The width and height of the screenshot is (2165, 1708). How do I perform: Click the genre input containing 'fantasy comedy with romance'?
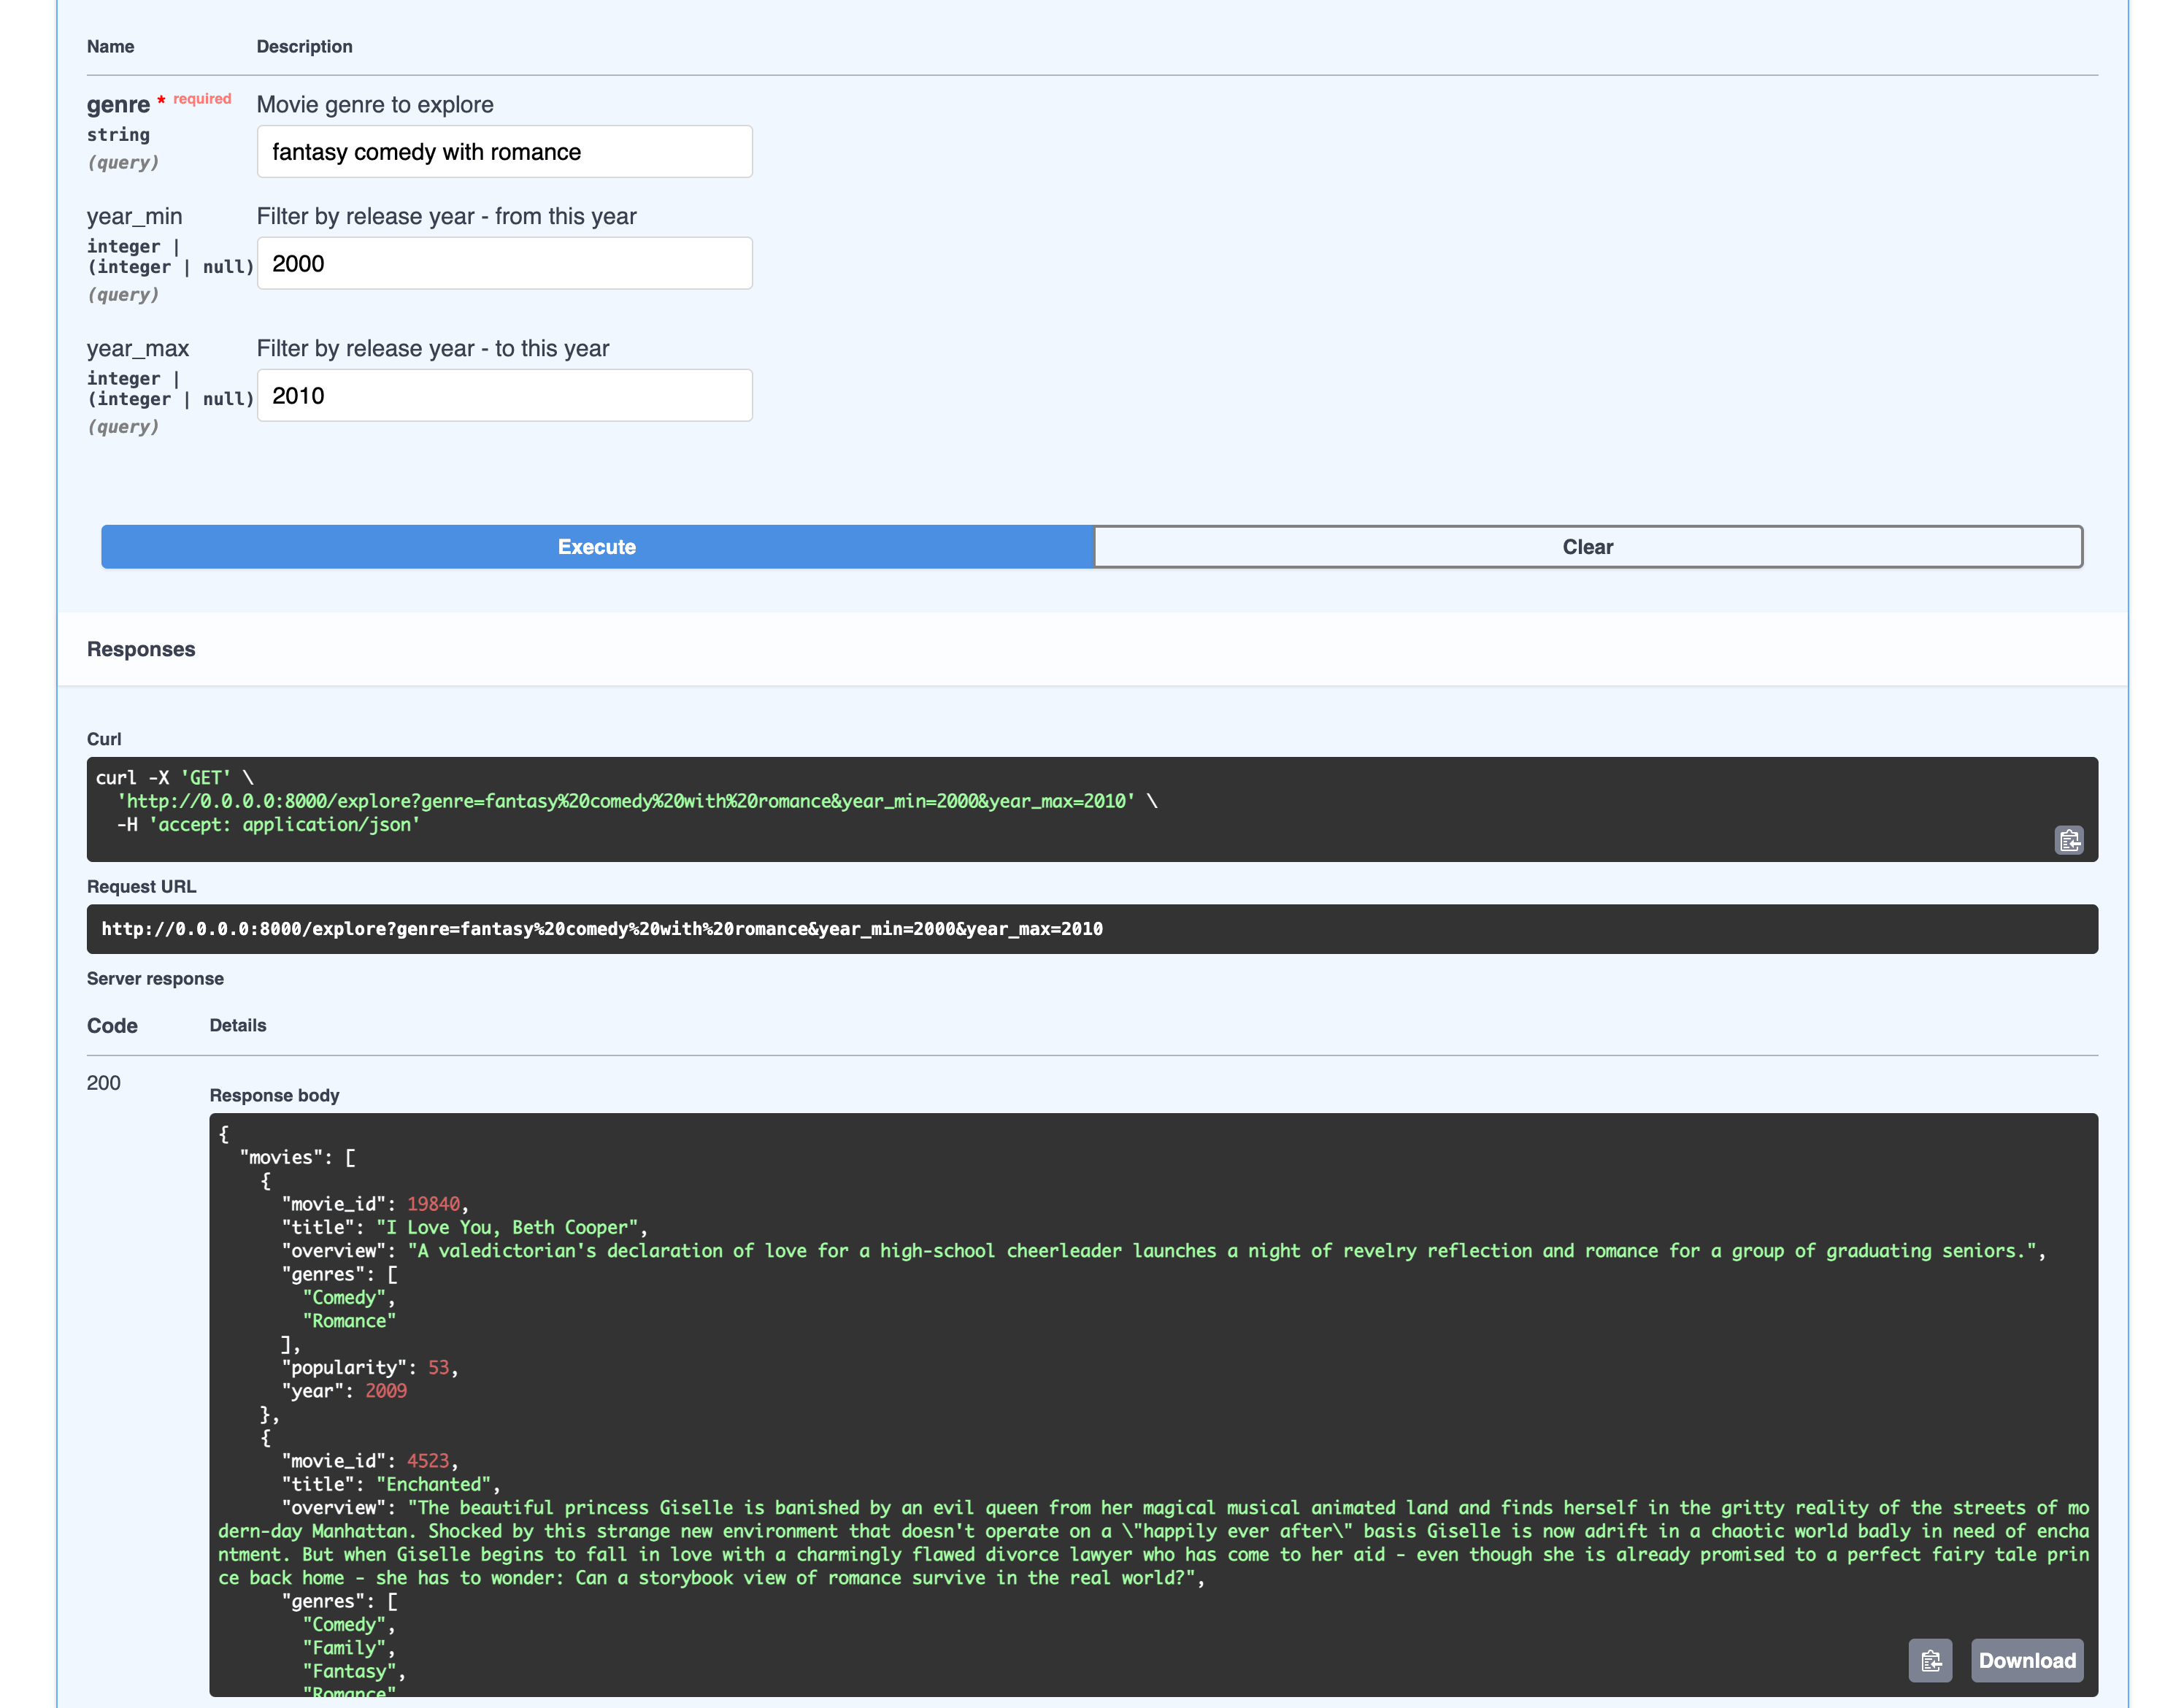(504, 151)
